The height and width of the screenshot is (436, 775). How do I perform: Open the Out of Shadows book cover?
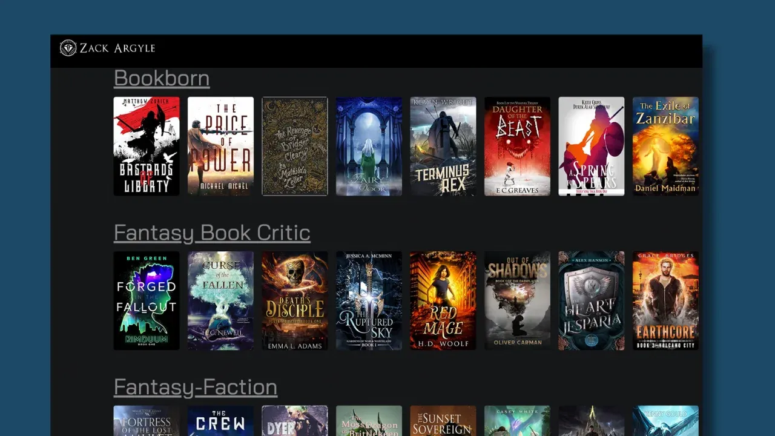[x=517, y=300]
